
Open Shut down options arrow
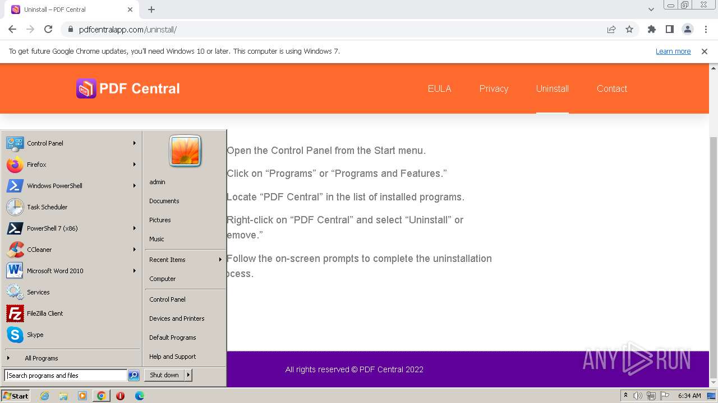click(x=188, y=375)
